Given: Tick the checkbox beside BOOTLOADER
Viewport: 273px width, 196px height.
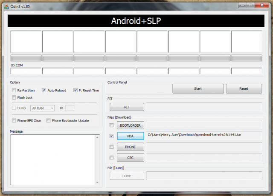Looking at the screenshot, I should [x=111, y=125].
